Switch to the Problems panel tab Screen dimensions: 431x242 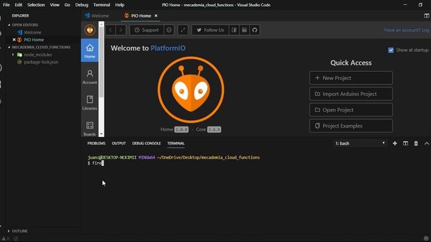96,143
